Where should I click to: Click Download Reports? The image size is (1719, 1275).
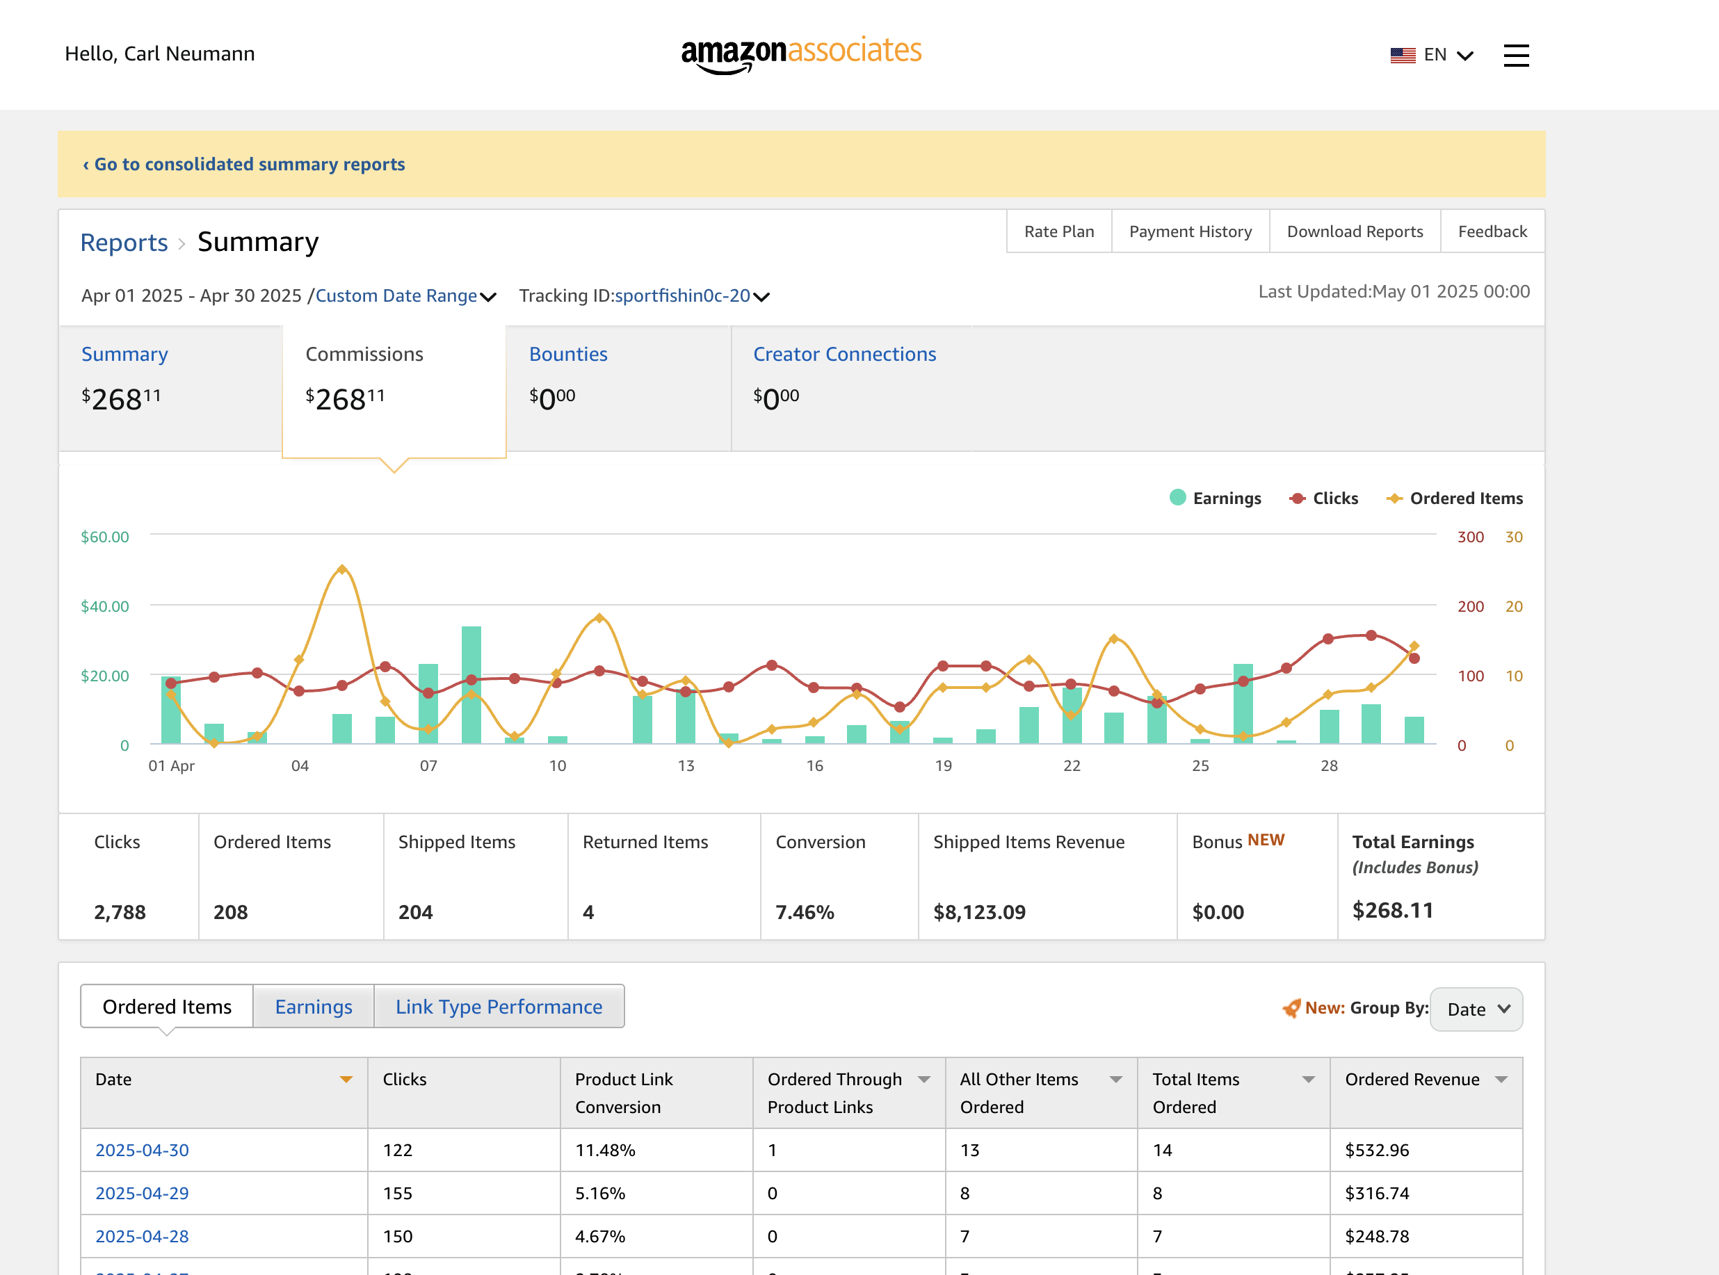point(1355,232)
